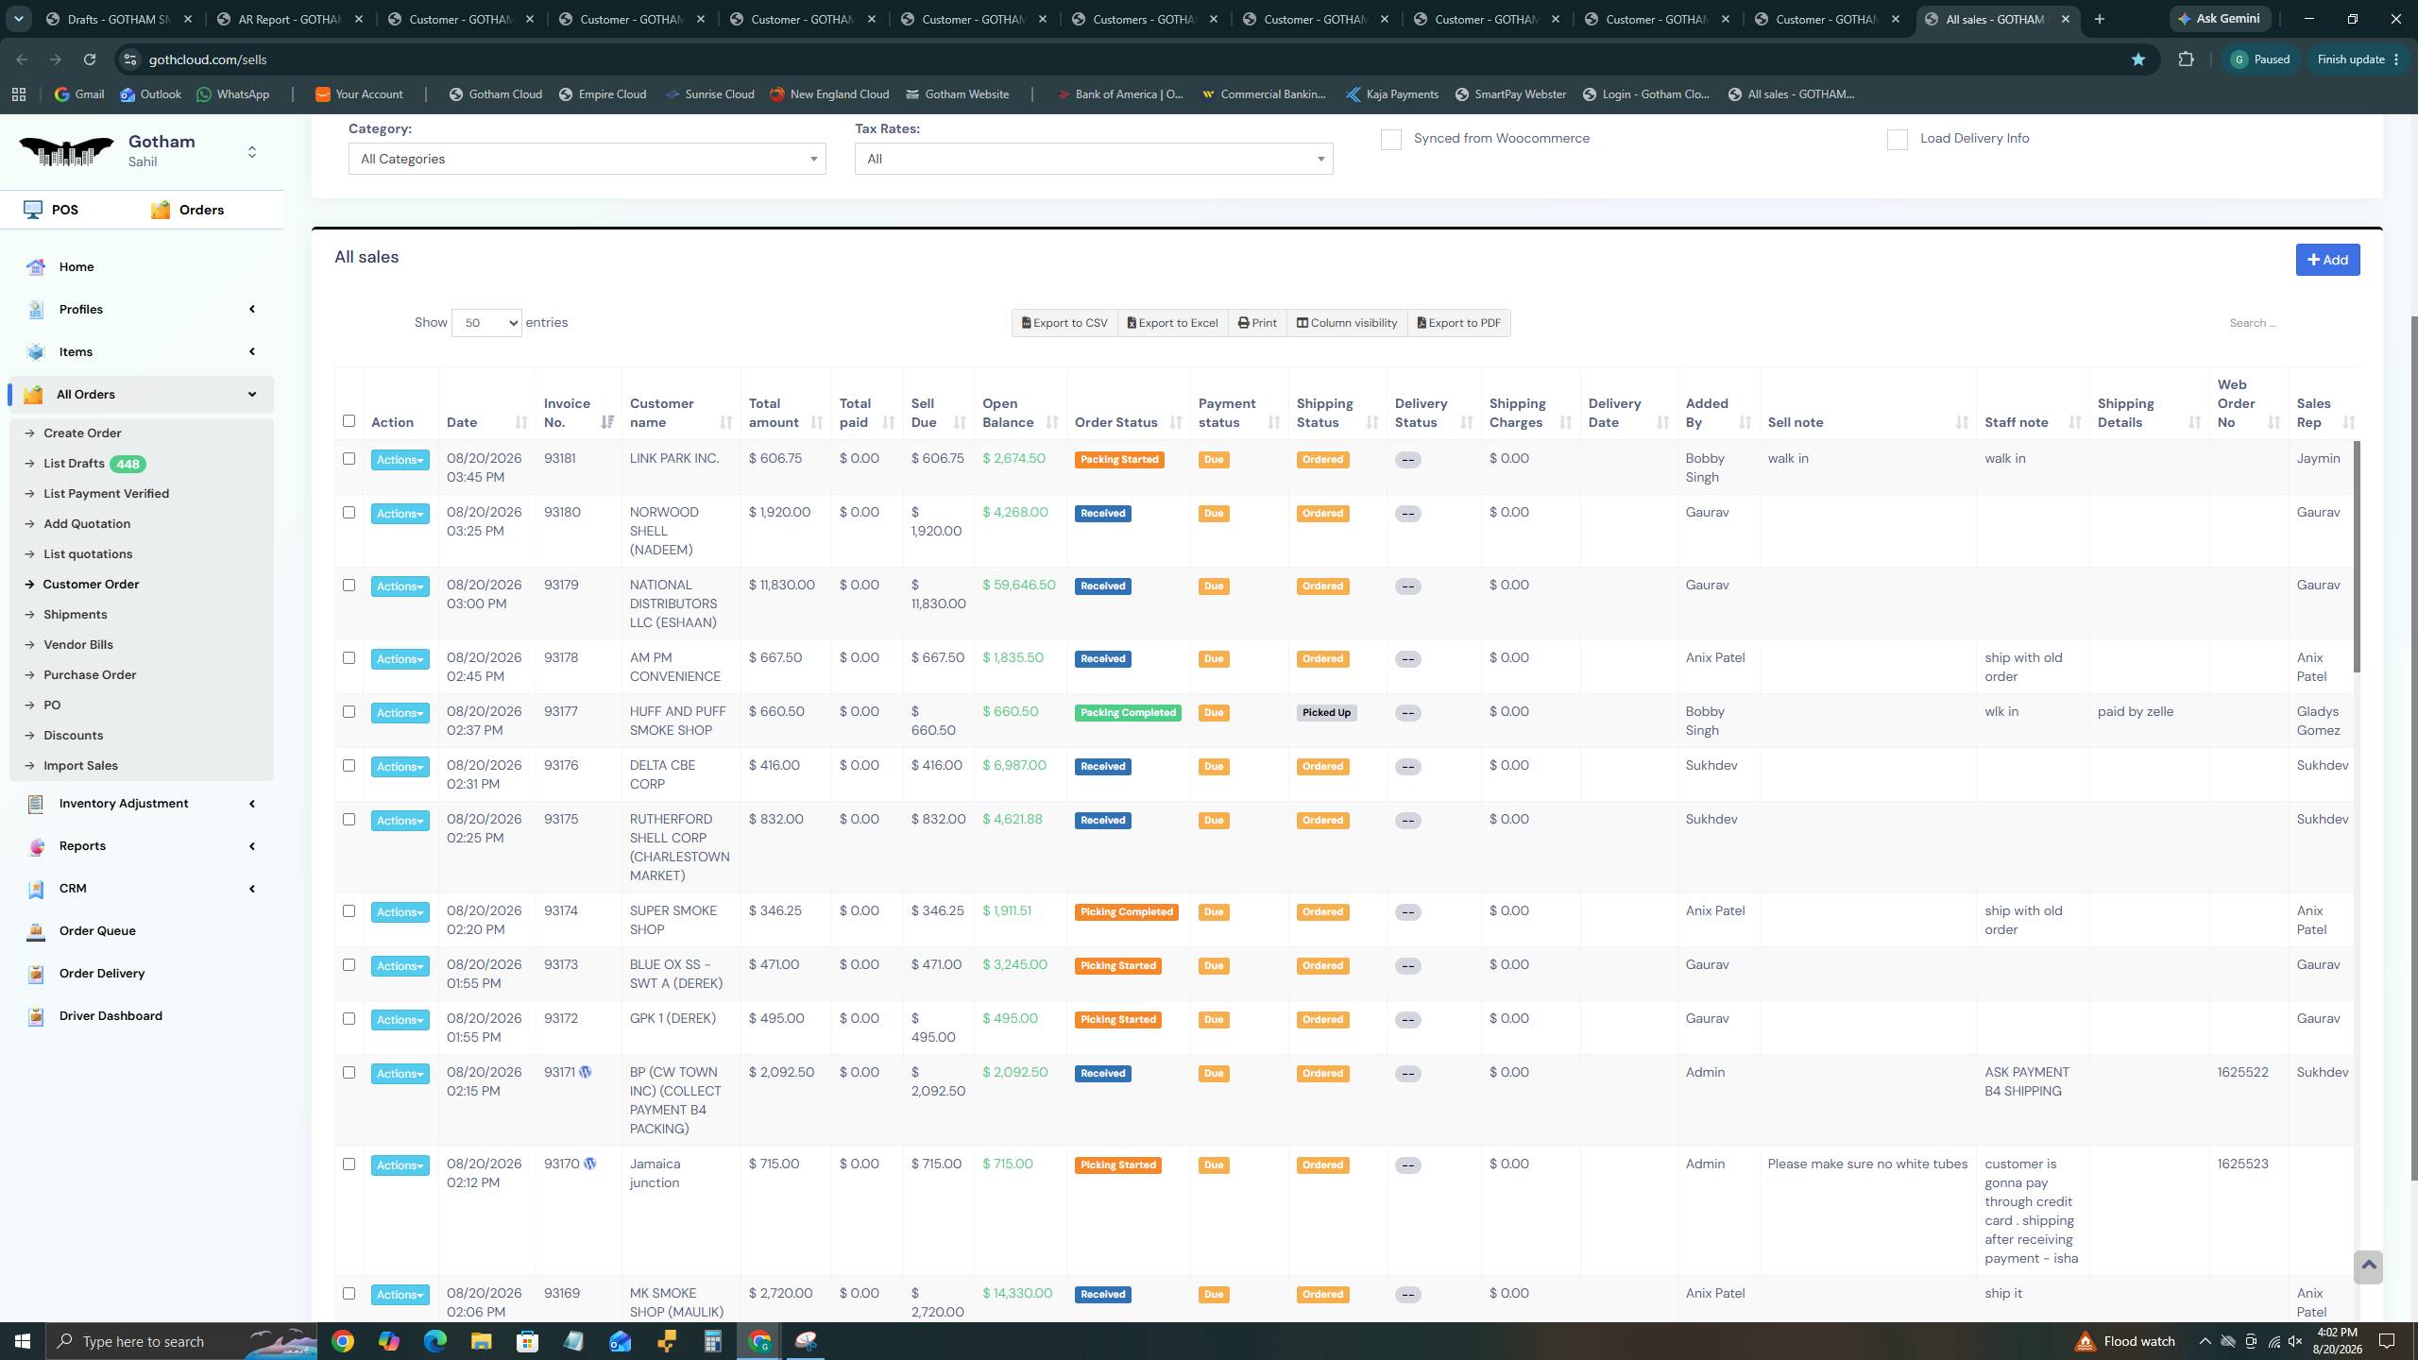The image size is (2418, 1360).
Task: Click the blue Add button
Action: coord(2327,260)
